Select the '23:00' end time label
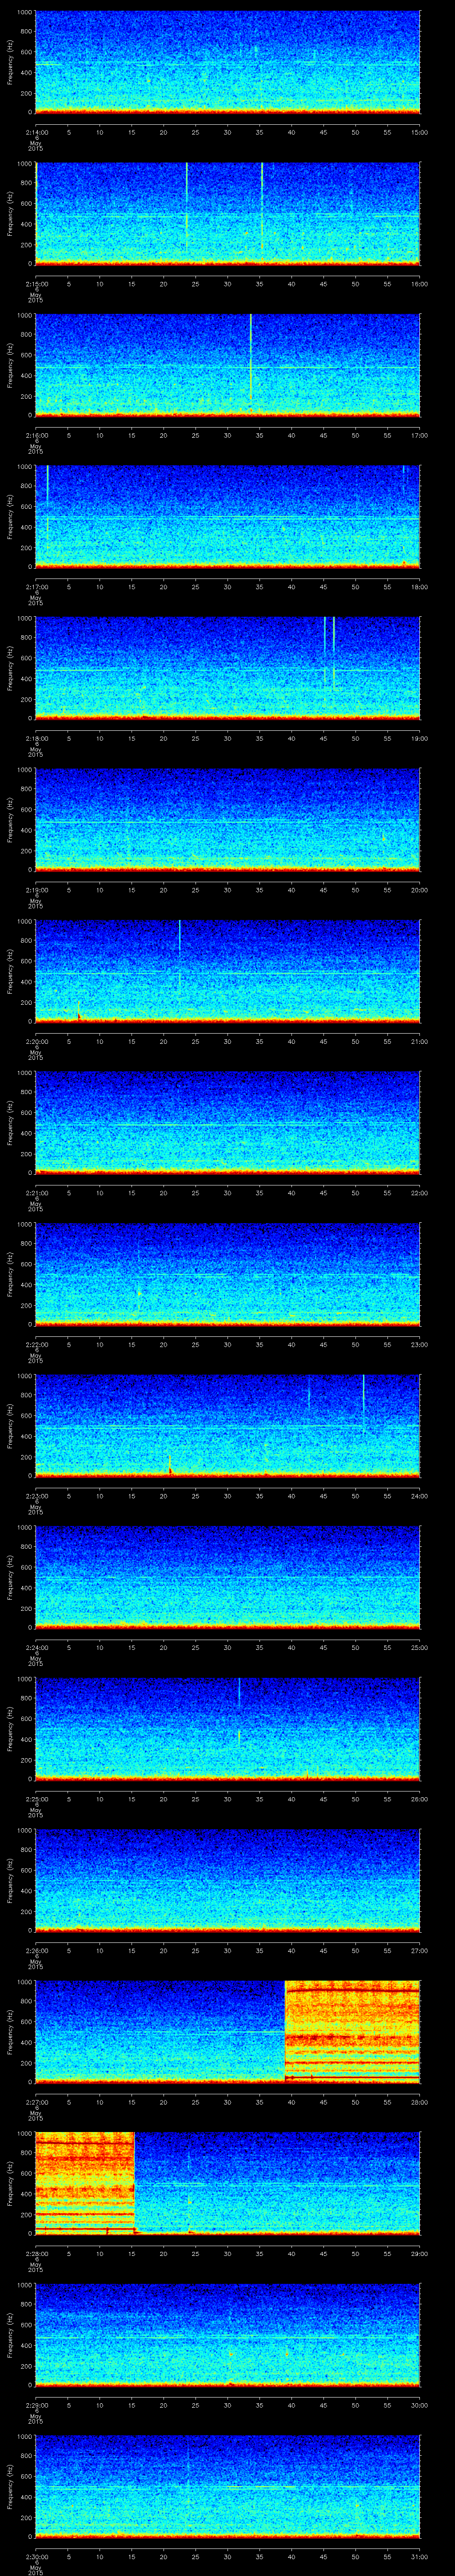The image size is (455, 2576). pyautogui.click(x=420, y=1344)
